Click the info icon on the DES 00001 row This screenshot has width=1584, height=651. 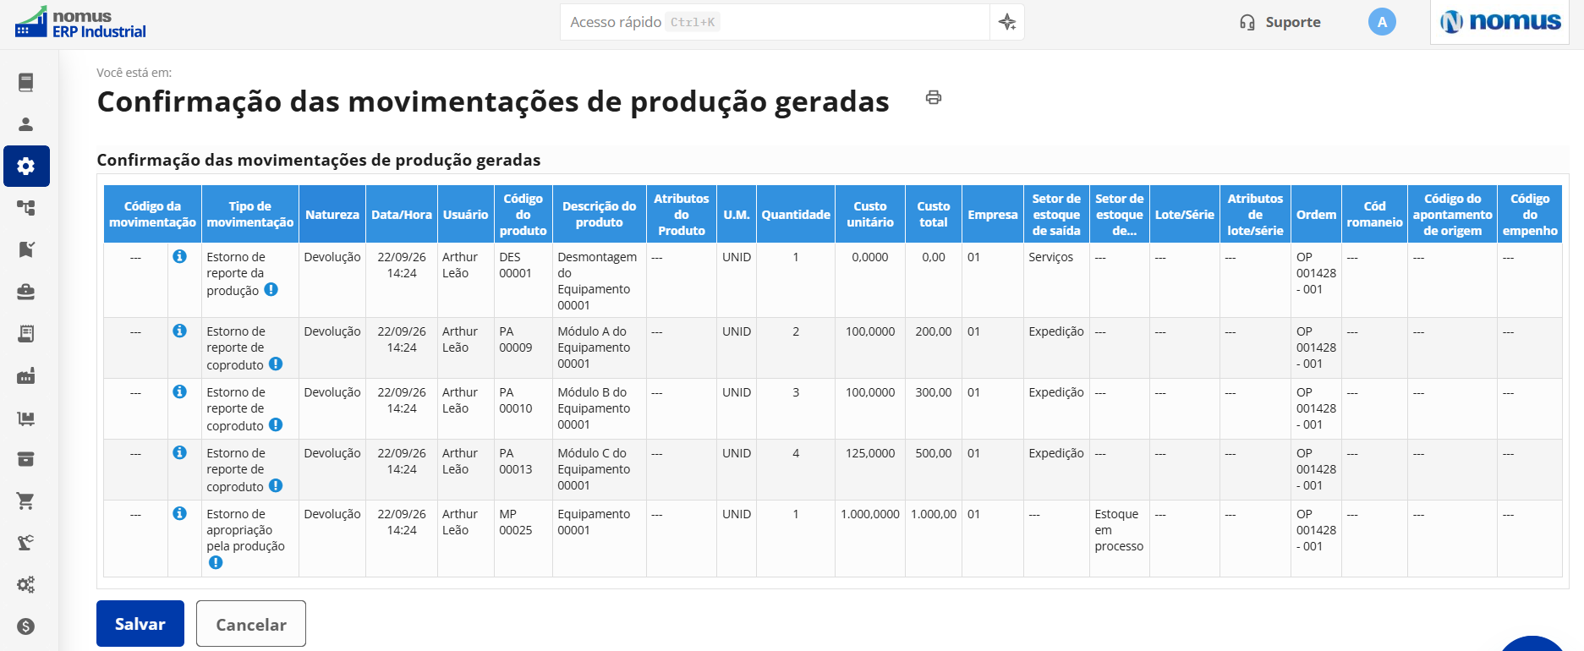pyautogui.click(x=179, y=256)
